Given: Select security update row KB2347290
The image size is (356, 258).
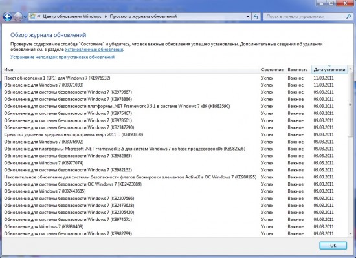Looking at the screenshot, I should pos(175,127).
